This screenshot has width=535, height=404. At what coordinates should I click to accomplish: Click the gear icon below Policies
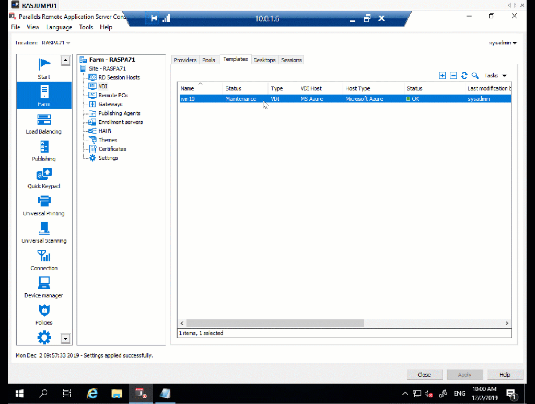click(44, 338)
